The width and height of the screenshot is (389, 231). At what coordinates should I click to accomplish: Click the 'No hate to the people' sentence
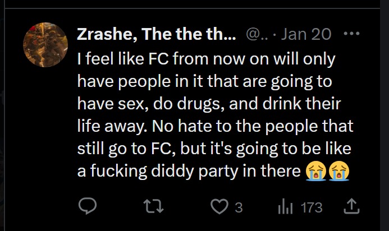(x=235, y=126)
